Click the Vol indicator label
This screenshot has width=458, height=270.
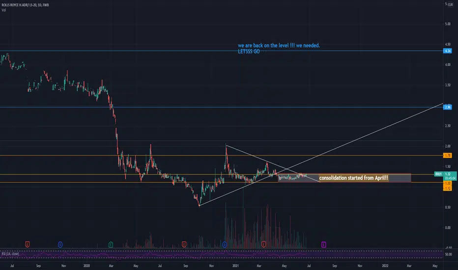click(3, 10)
